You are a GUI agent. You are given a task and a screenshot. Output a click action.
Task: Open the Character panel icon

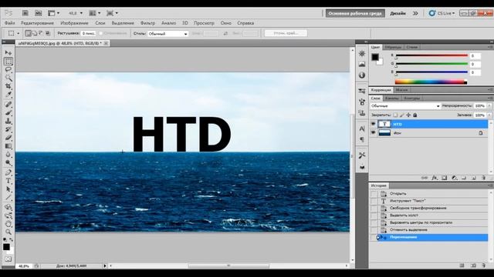[x=362, y=128]
